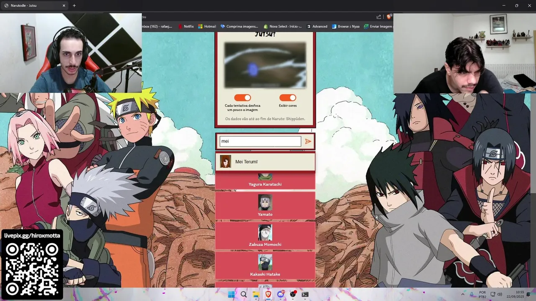536x301 pixels.
Task: Click the Yamato guess avatar
Action: click(x=265, y=203)
